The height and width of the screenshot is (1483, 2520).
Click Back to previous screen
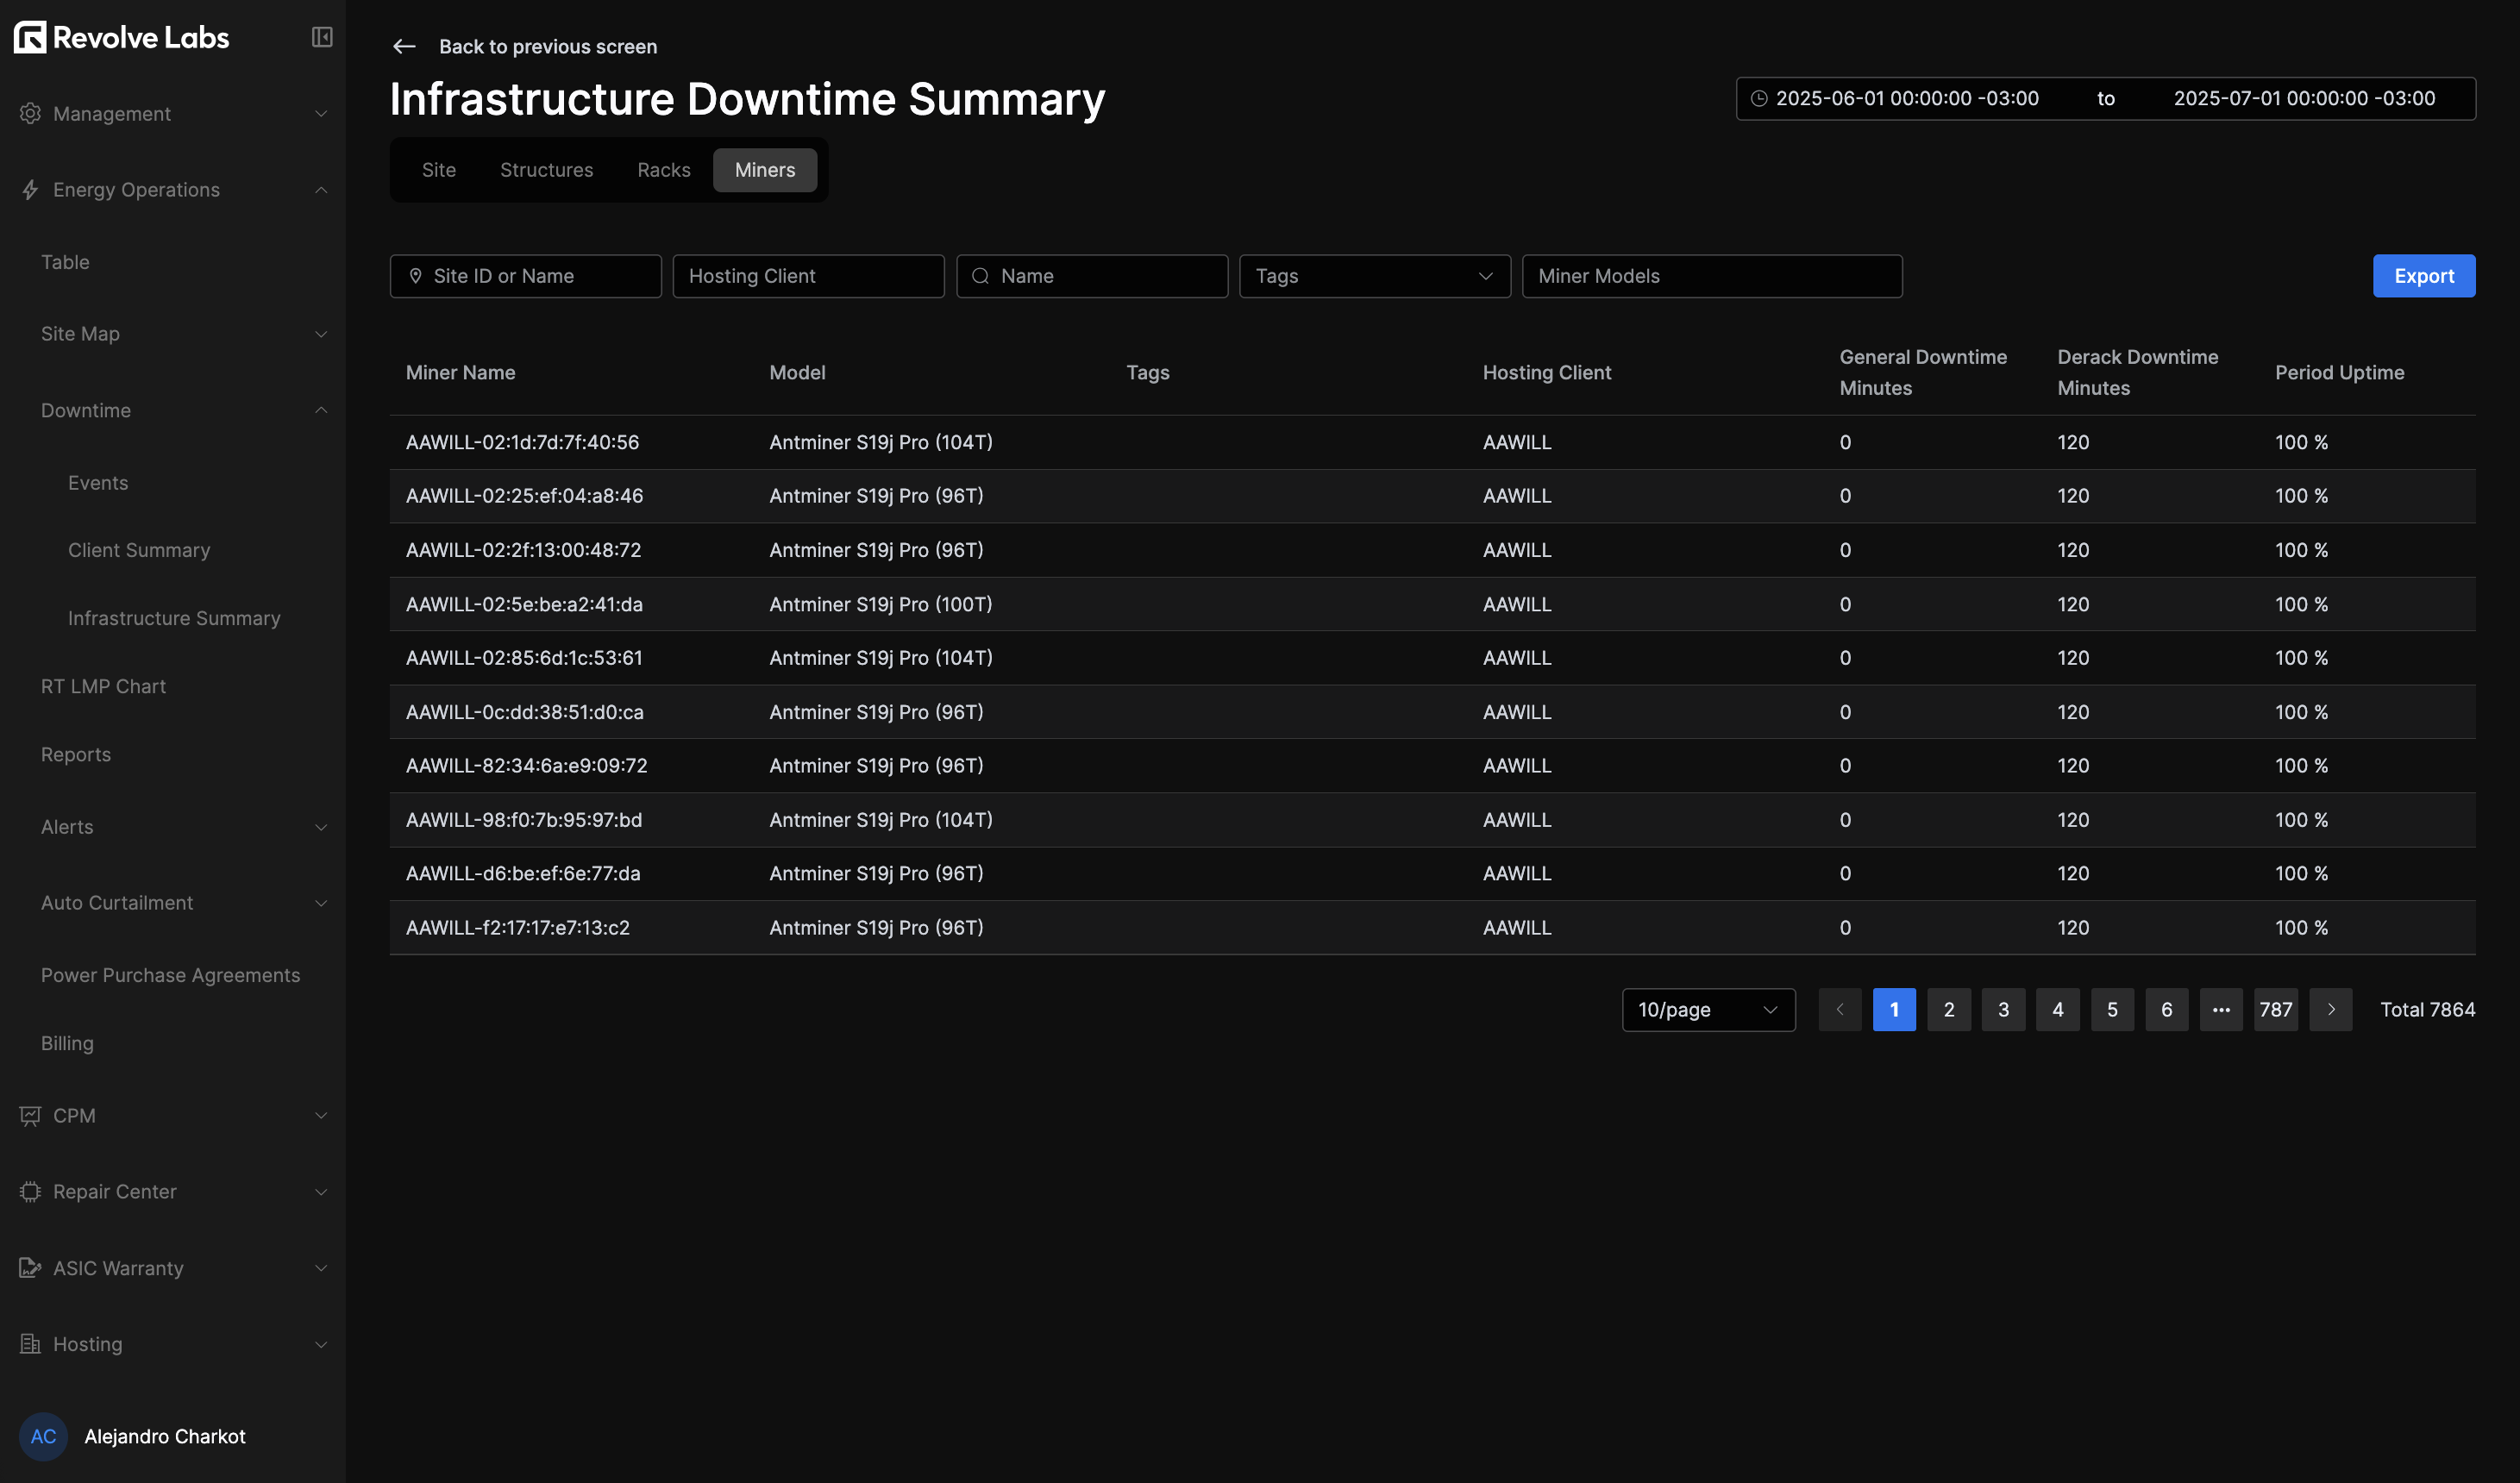click(x=548, y=46)
